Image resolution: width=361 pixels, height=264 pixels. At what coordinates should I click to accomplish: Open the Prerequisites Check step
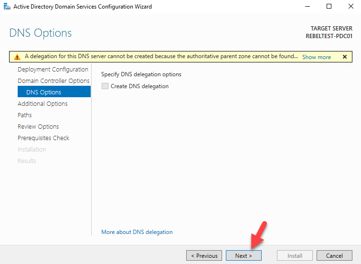coord(43,138)
